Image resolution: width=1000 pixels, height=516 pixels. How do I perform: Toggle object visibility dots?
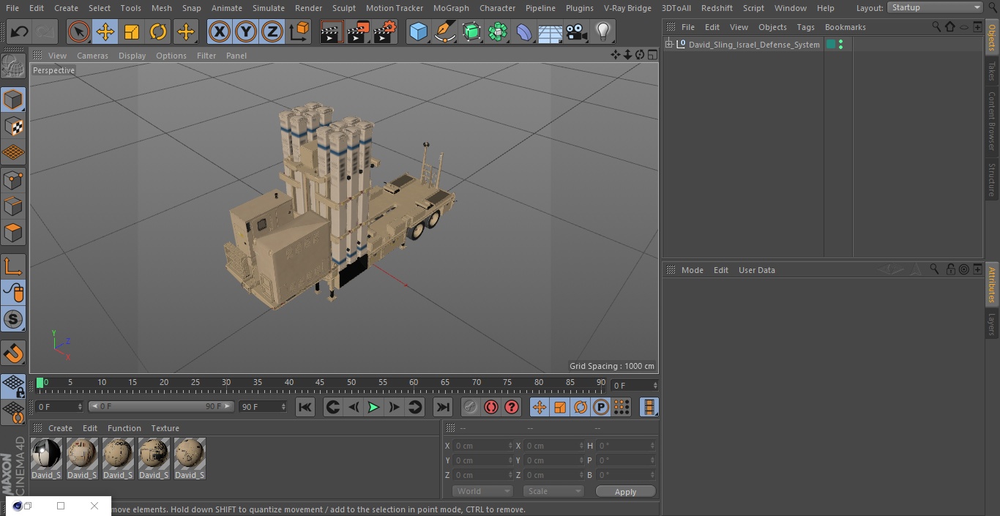click(840, 45)
